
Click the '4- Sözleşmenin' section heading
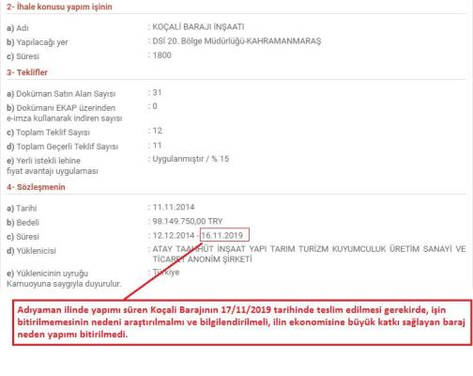point(36,187)
